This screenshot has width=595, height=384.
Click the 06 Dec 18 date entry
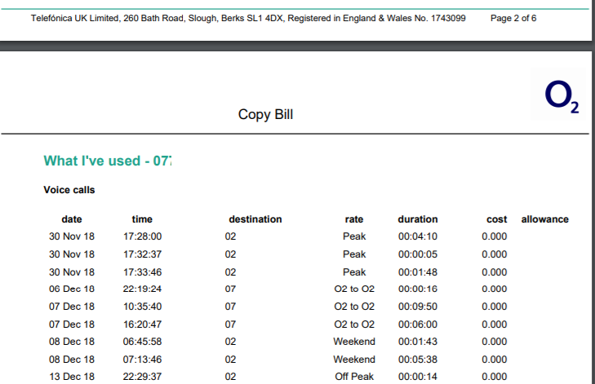tap(72, 289)
